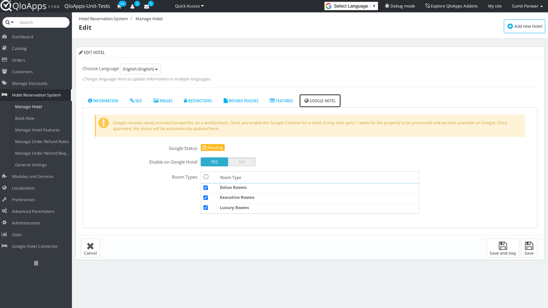Viewport: 548px width, 308px height.
Task: Click the Google Hotel Connector bed icon
Action: (x=5, y=246)
